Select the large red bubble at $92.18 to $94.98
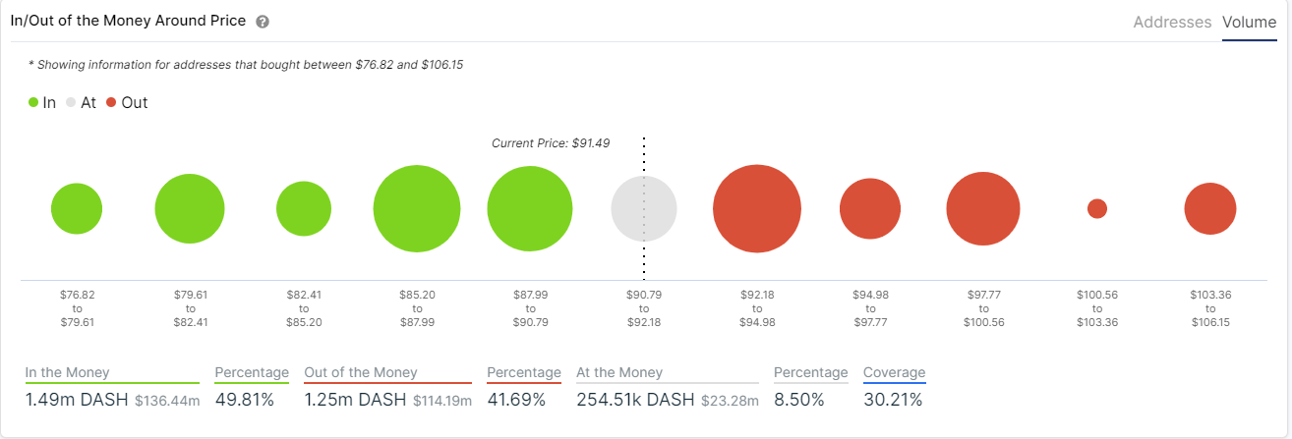The width and height of the screenshot is (1292, 439). click(757, 209)
